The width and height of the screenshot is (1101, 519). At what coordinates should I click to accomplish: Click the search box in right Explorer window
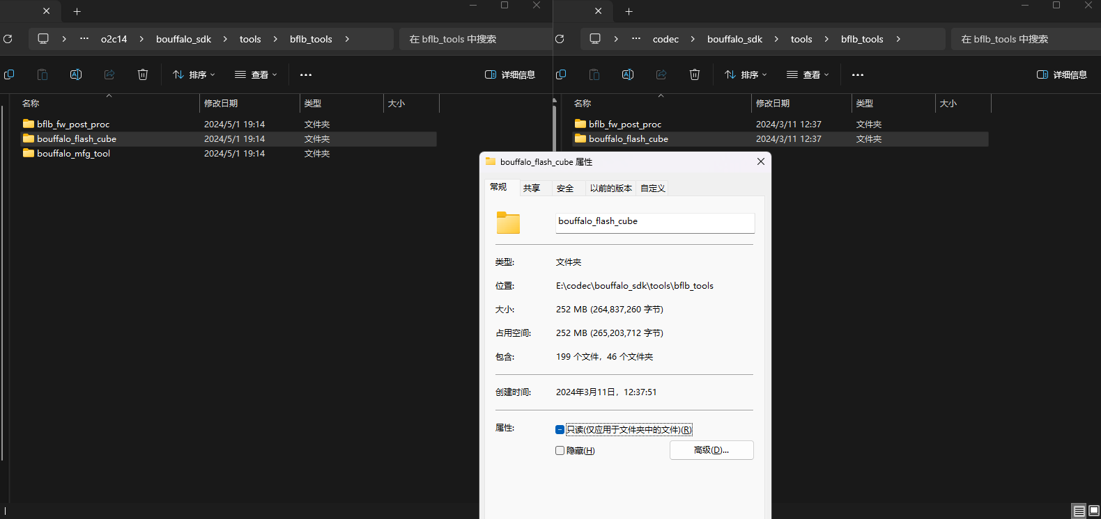click(1026, 39)
